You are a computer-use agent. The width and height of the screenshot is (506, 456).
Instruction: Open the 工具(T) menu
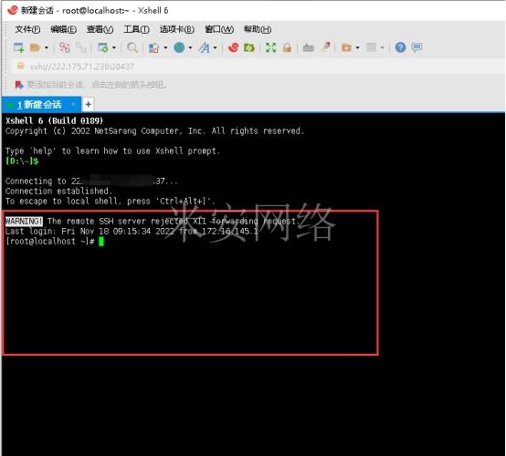pos(136,29)
